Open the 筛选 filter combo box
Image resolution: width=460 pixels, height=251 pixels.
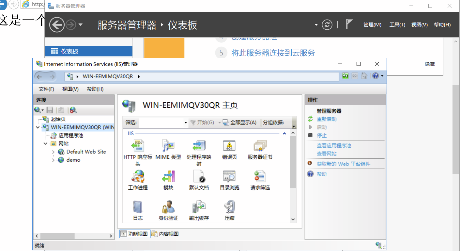[163, 123]
